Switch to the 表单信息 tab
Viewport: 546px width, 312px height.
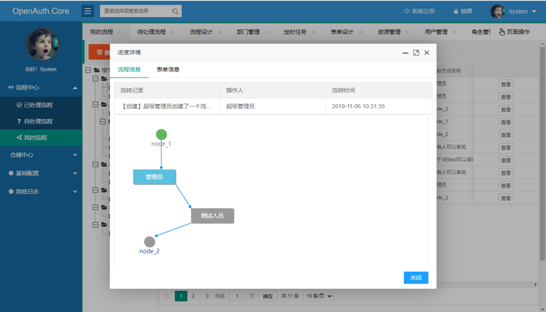pyautogui.click(x=168, y=69)
